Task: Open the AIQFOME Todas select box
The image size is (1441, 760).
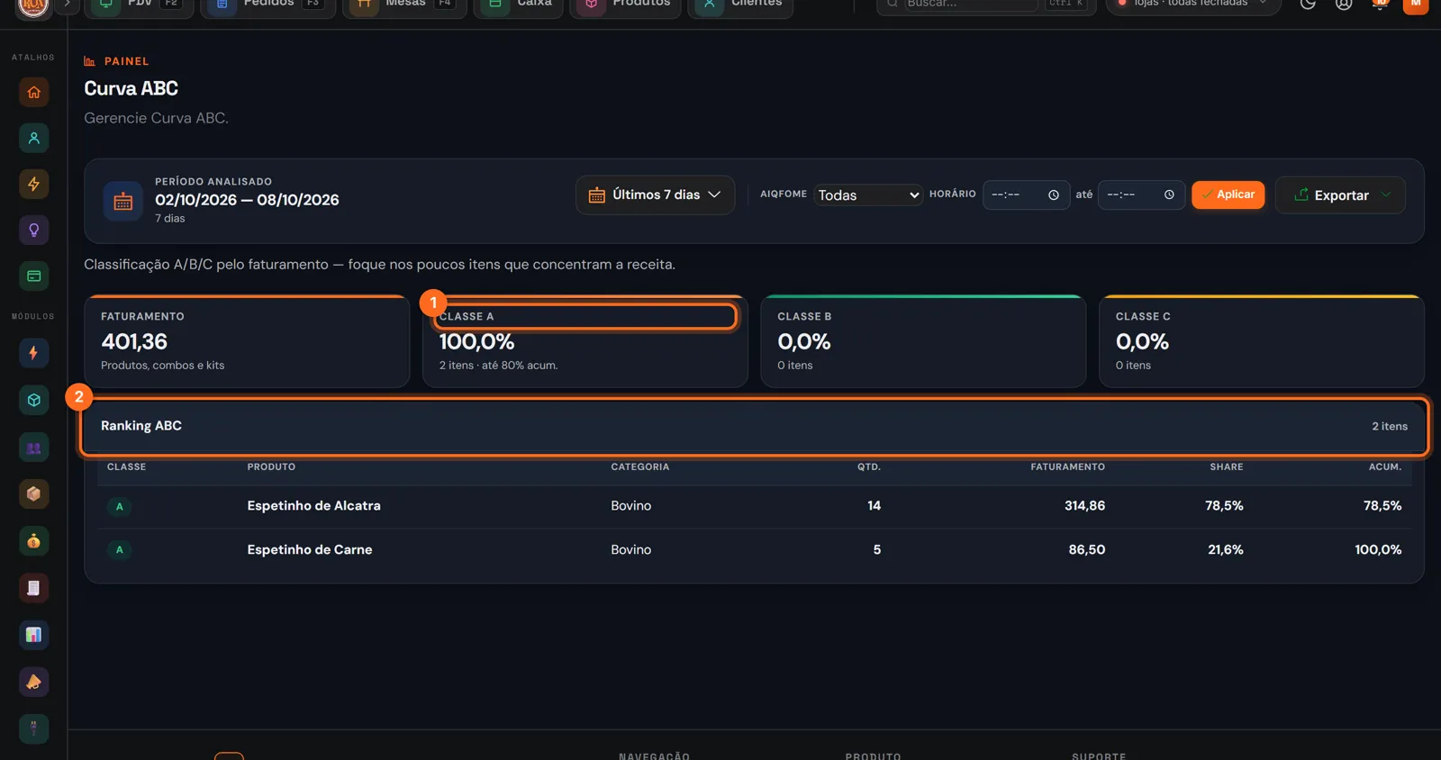Action: point(868,195)
